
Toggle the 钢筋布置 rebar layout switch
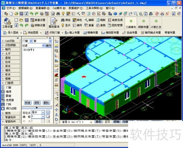pos(143,23)
